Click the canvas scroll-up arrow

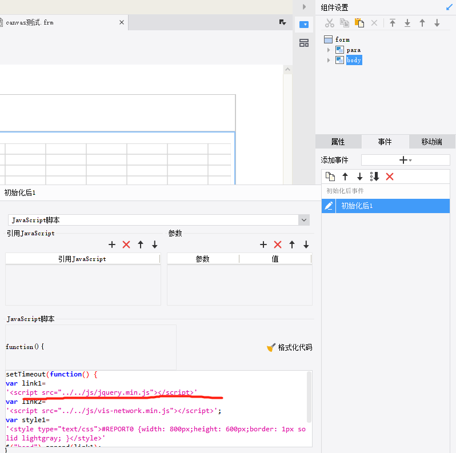[x=287, y=70]
